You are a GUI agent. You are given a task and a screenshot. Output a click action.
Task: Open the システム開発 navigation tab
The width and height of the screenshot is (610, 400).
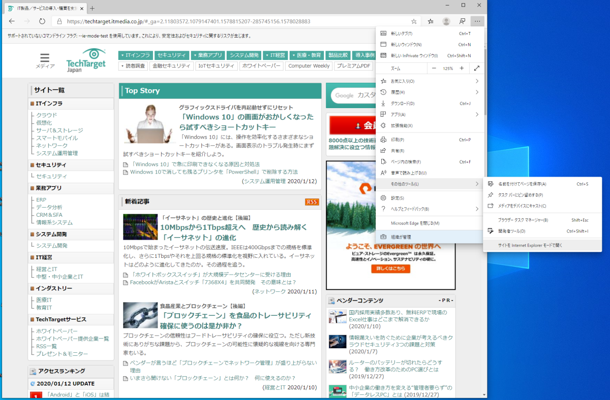[x=244, y=55]
